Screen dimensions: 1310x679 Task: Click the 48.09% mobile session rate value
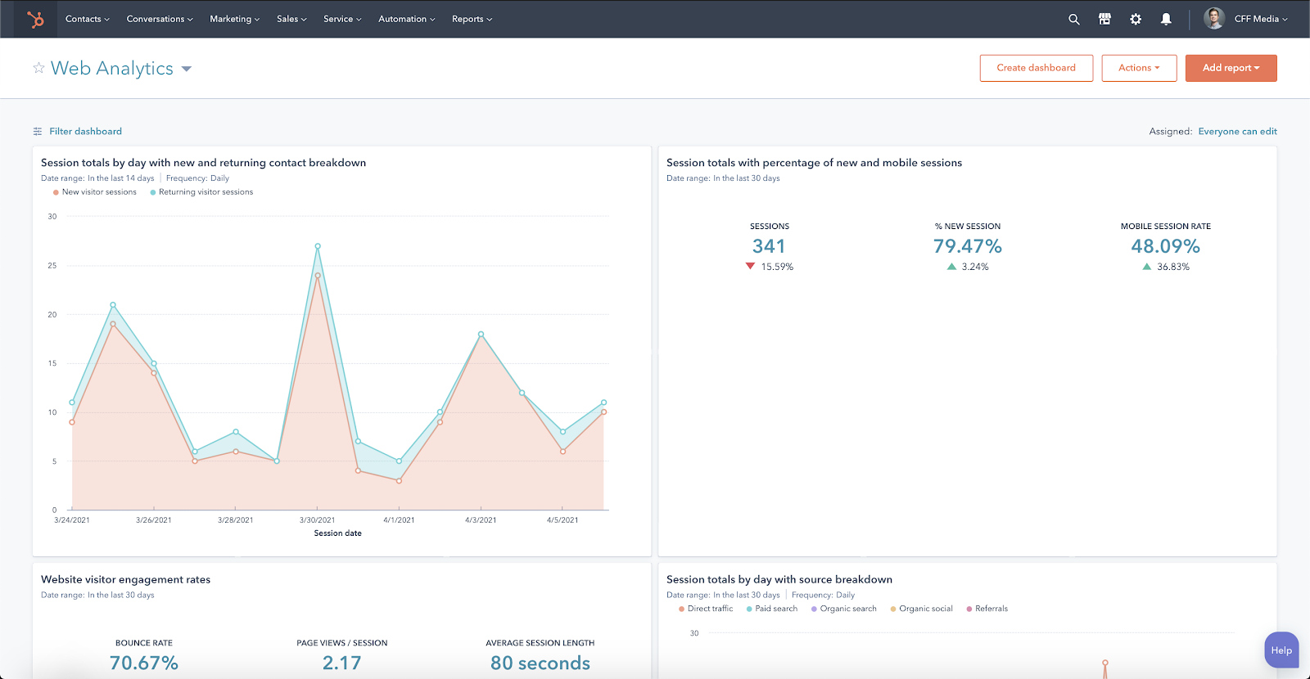pyautogui.click(x=1165, y=246)
